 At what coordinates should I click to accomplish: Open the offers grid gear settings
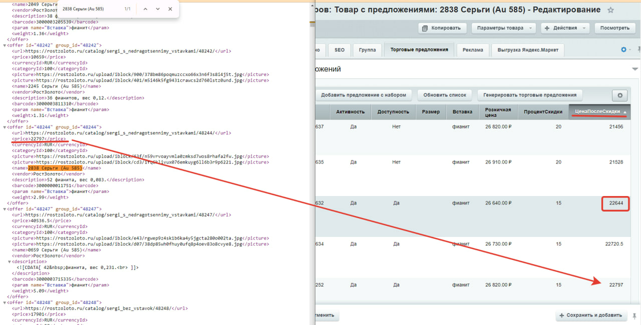(x=620, y=95)
